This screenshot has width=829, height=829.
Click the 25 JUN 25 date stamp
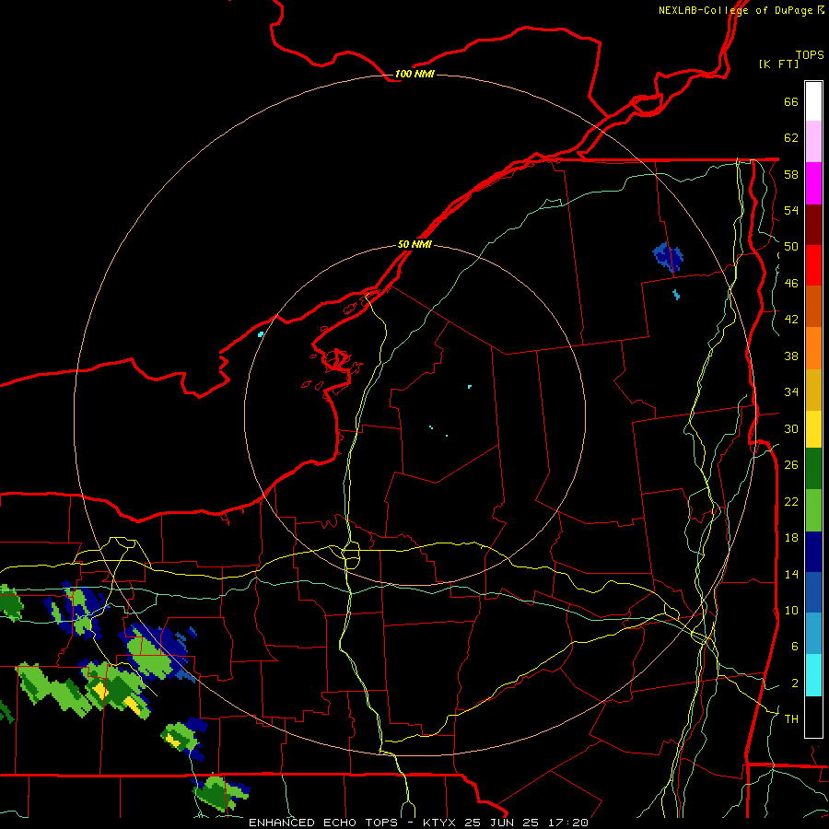tap(502, 823)
